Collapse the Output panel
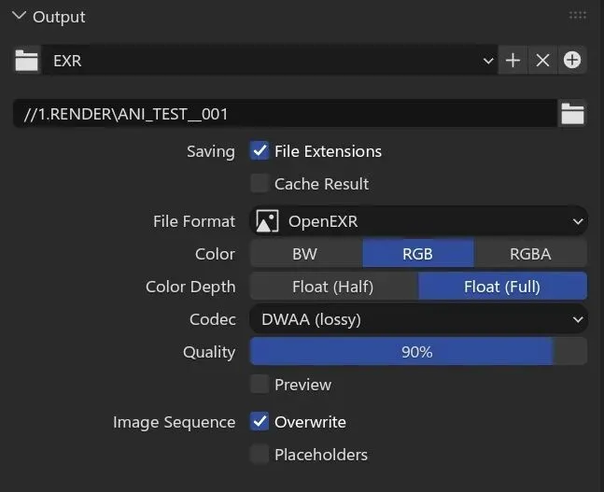Image resolution: width=604 pixels, height=492 pixels. [x=19, y=16]
